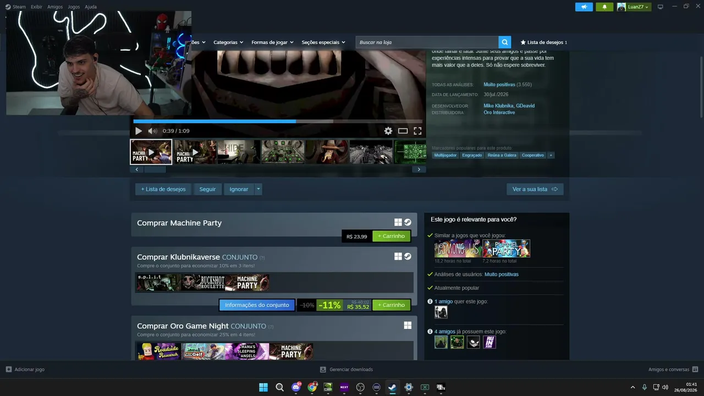Open developer GDeavid link
Screen dimensions: 704x396
click(x=525, y=106)
